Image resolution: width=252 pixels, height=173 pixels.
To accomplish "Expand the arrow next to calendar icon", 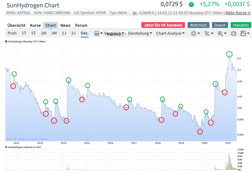I will click(x=101, y=33).
